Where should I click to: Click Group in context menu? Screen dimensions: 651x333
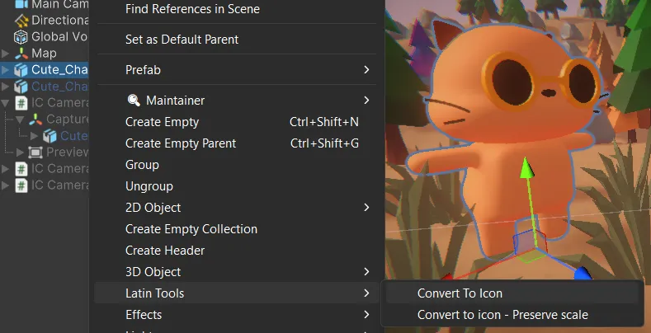236,165
